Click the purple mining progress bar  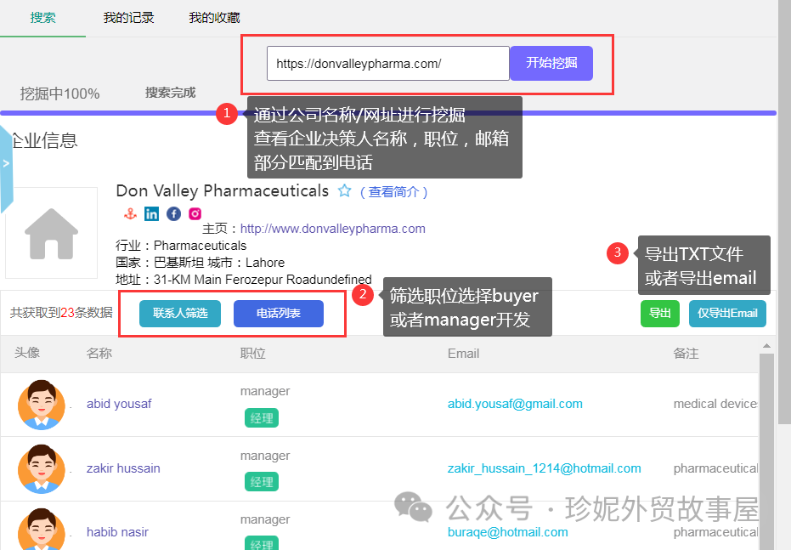pyautogui.click(x=388, y=113)
